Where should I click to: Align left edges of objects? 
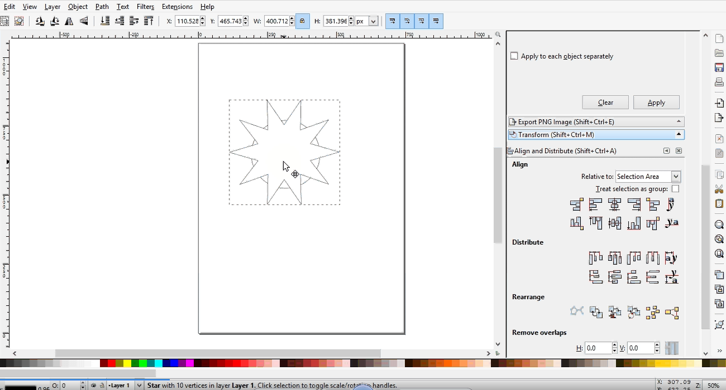[596, 204]
